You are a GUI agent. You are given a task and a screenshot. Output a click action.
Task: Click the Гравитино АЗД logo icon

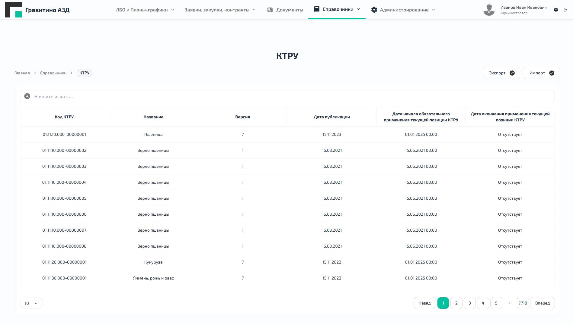[x=13, y=10]
